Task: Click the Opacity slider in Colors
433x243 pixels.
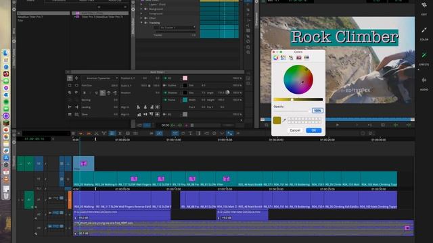Action: 292,111
